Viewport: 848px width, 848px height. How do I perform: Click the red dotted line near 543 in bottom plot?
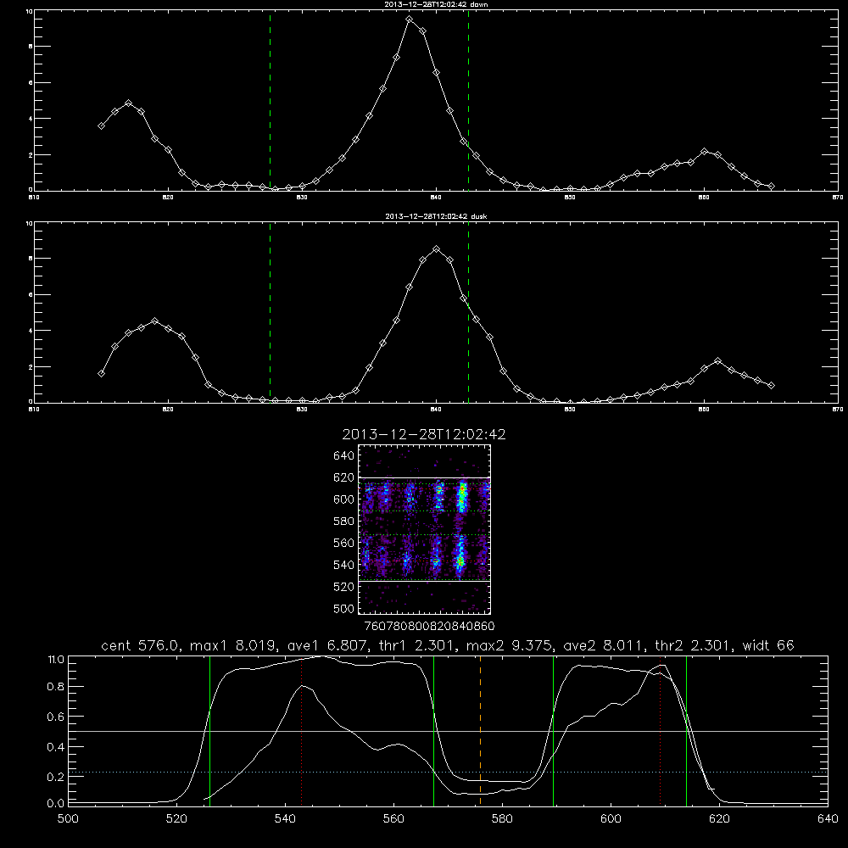[x=302, y=731]
